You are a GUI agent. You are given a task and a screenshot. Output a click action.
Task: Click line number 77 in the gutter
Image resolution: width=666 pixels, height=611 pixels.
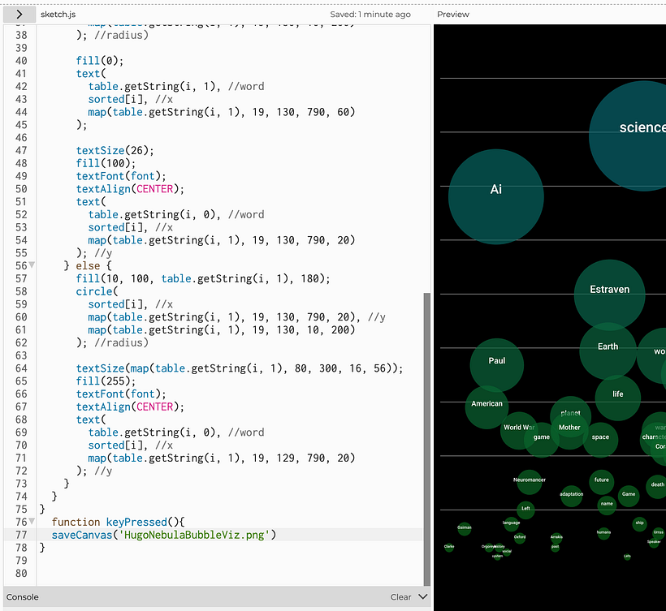pyautogui.click(x=21, y=535)
